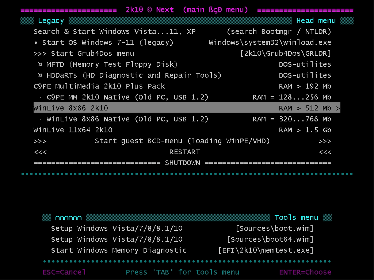
Task: Select HDDaRTs HD Diagnostic and Repair Tools
Action: (x=134, y=75)
